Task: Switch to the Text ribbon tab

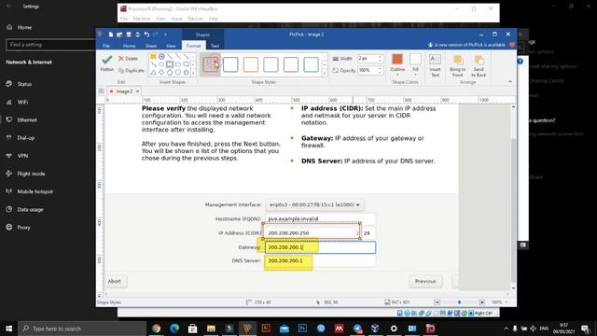Action: [x=215, y=46]
